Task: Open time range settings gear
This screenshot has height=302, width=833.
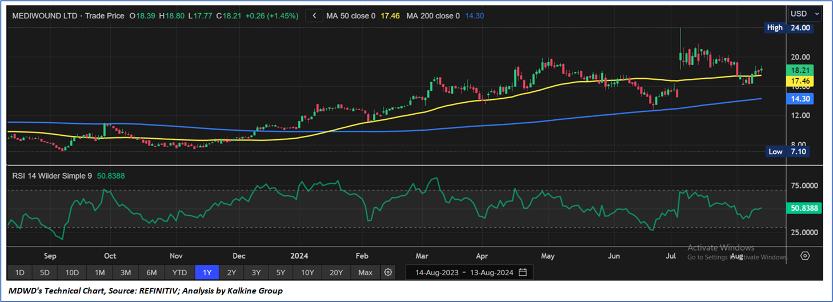Action: [389, 272]
